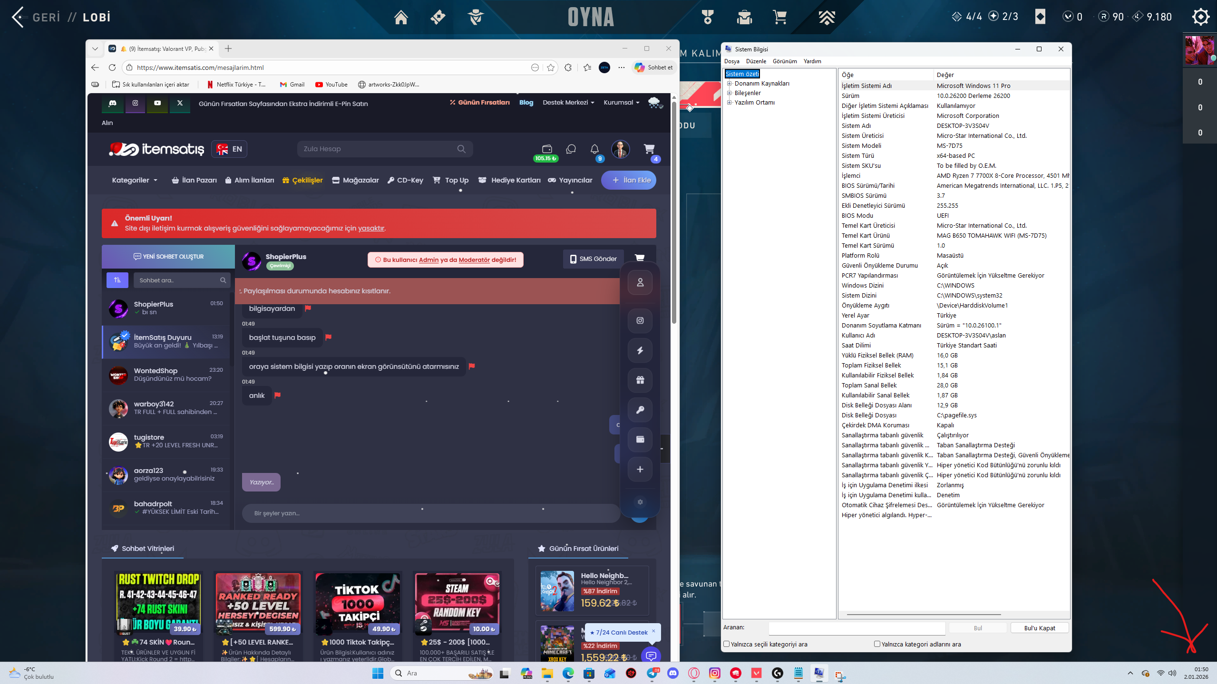The height and width of the screenshot is (684, 1217).
Task: Go to Çekilişler section
Action: click(302, 180)
